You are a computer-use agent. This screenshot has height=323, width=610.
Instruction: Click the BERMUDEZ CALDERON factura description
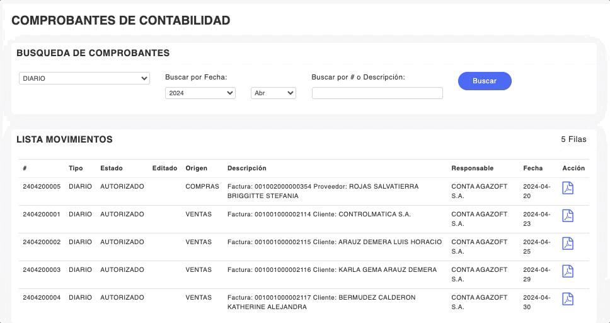pos(321,302)
